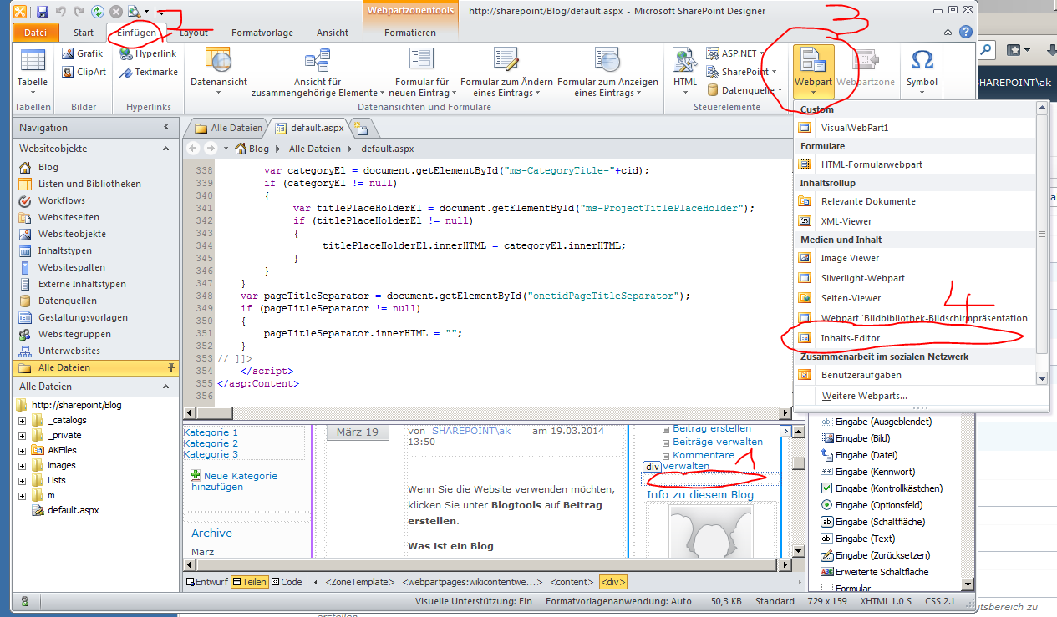
Task: Click the Undo arrow in the quick access toolbar
Action: point(60,12)
